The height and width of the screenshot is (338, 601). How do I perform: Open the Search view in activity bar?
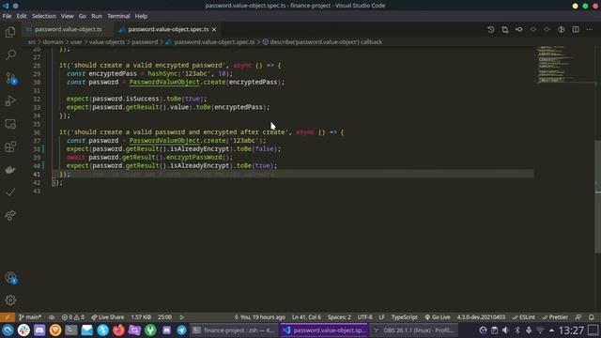pos(10,54)
